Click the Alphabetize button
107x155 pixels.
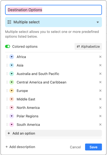(88, 46)
